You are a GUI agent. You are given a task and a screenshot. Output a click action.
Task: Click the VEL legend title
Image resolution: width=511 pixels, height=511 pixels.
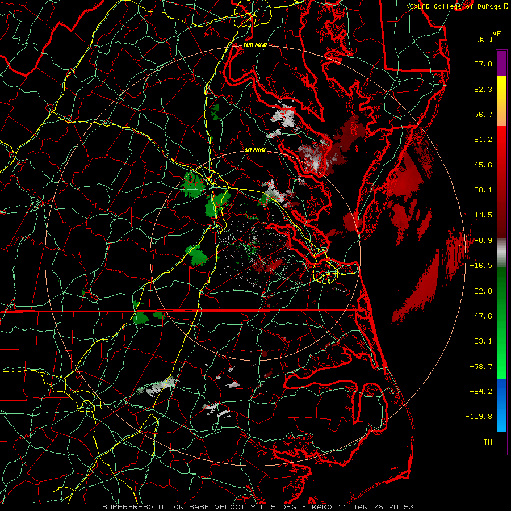[x=499, y=34]
